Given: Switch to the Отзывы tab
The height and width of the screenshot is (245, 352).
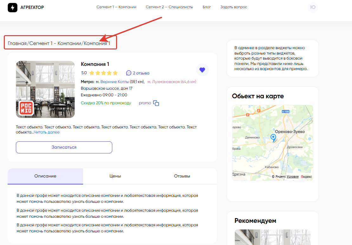Looking at the screenshot, I should point(182,176).
